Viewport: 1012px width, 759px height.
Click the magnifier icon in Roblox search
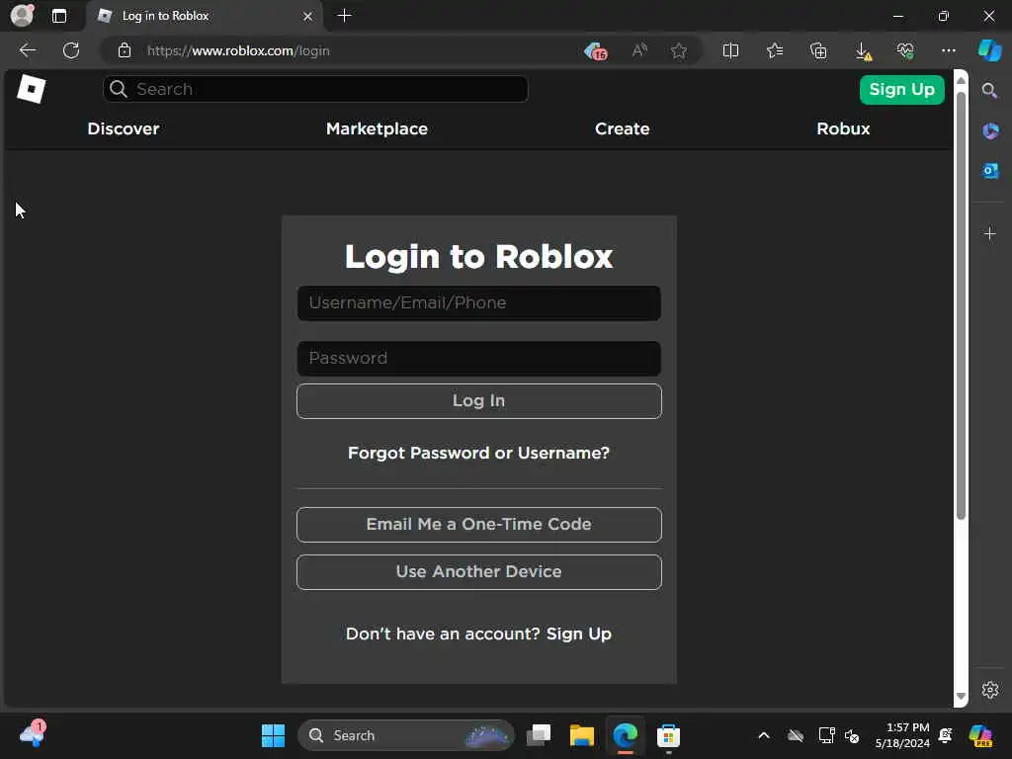119,89
